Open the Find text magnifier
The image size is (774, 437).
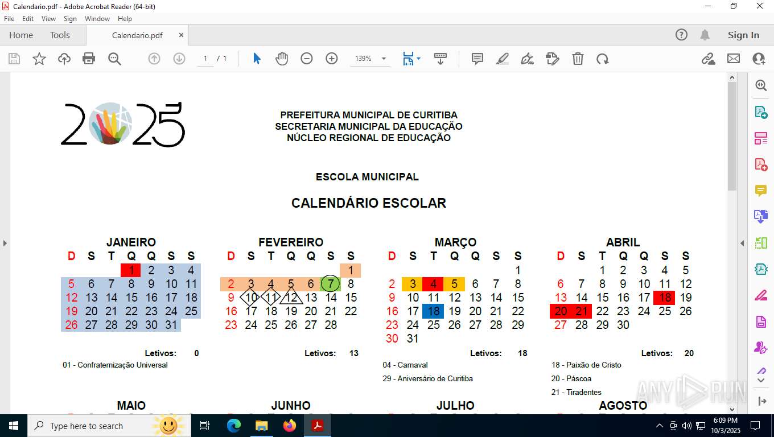(x=114, y=59)
